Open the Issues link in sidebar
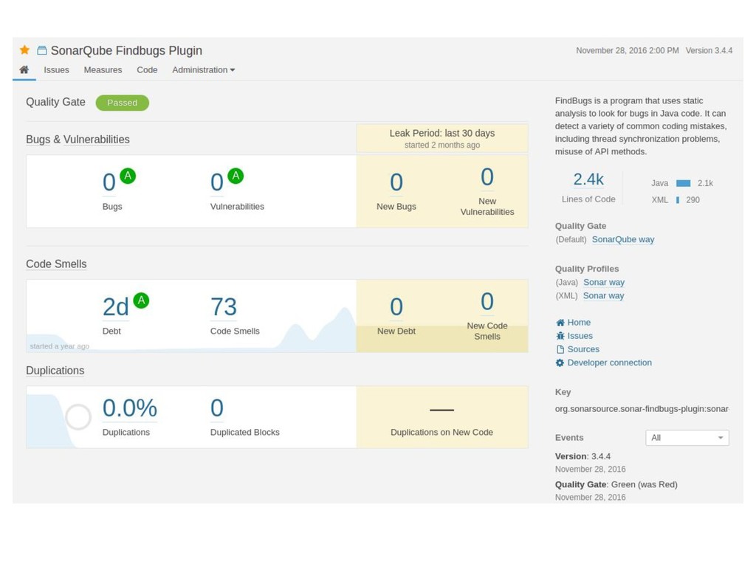 pyautogui.click(x=580, y=336)
